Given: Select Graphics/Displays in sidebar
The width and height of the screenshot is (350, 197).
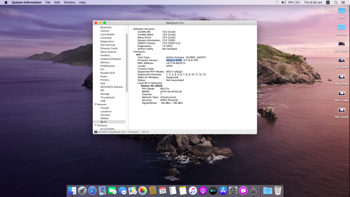Looking at the screenshot, I should (111, 59).
